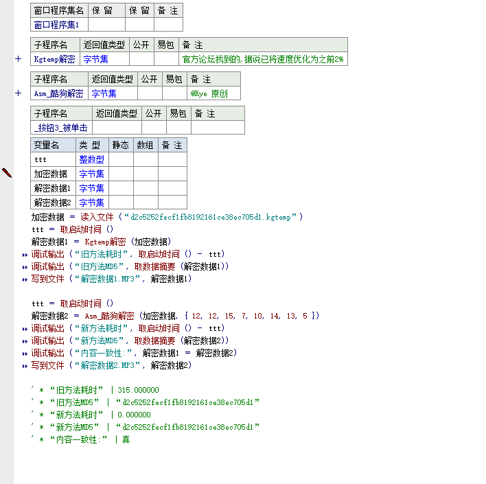Click arrow marker beside 调试输出 "新方法MD5" line
This screenshot has height=484, width=486.
(x=25, y=341)
